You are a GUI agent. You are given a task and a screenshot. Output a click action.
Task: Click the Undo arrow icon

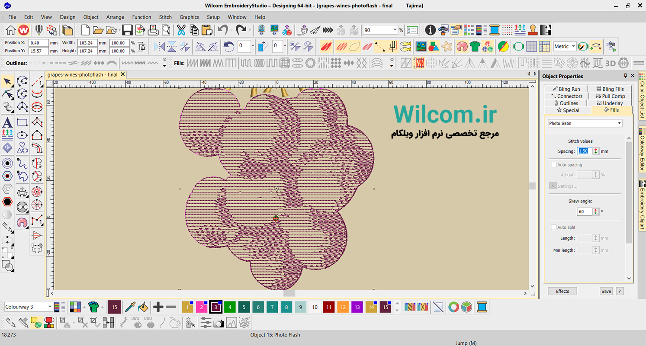coord(223,30)
